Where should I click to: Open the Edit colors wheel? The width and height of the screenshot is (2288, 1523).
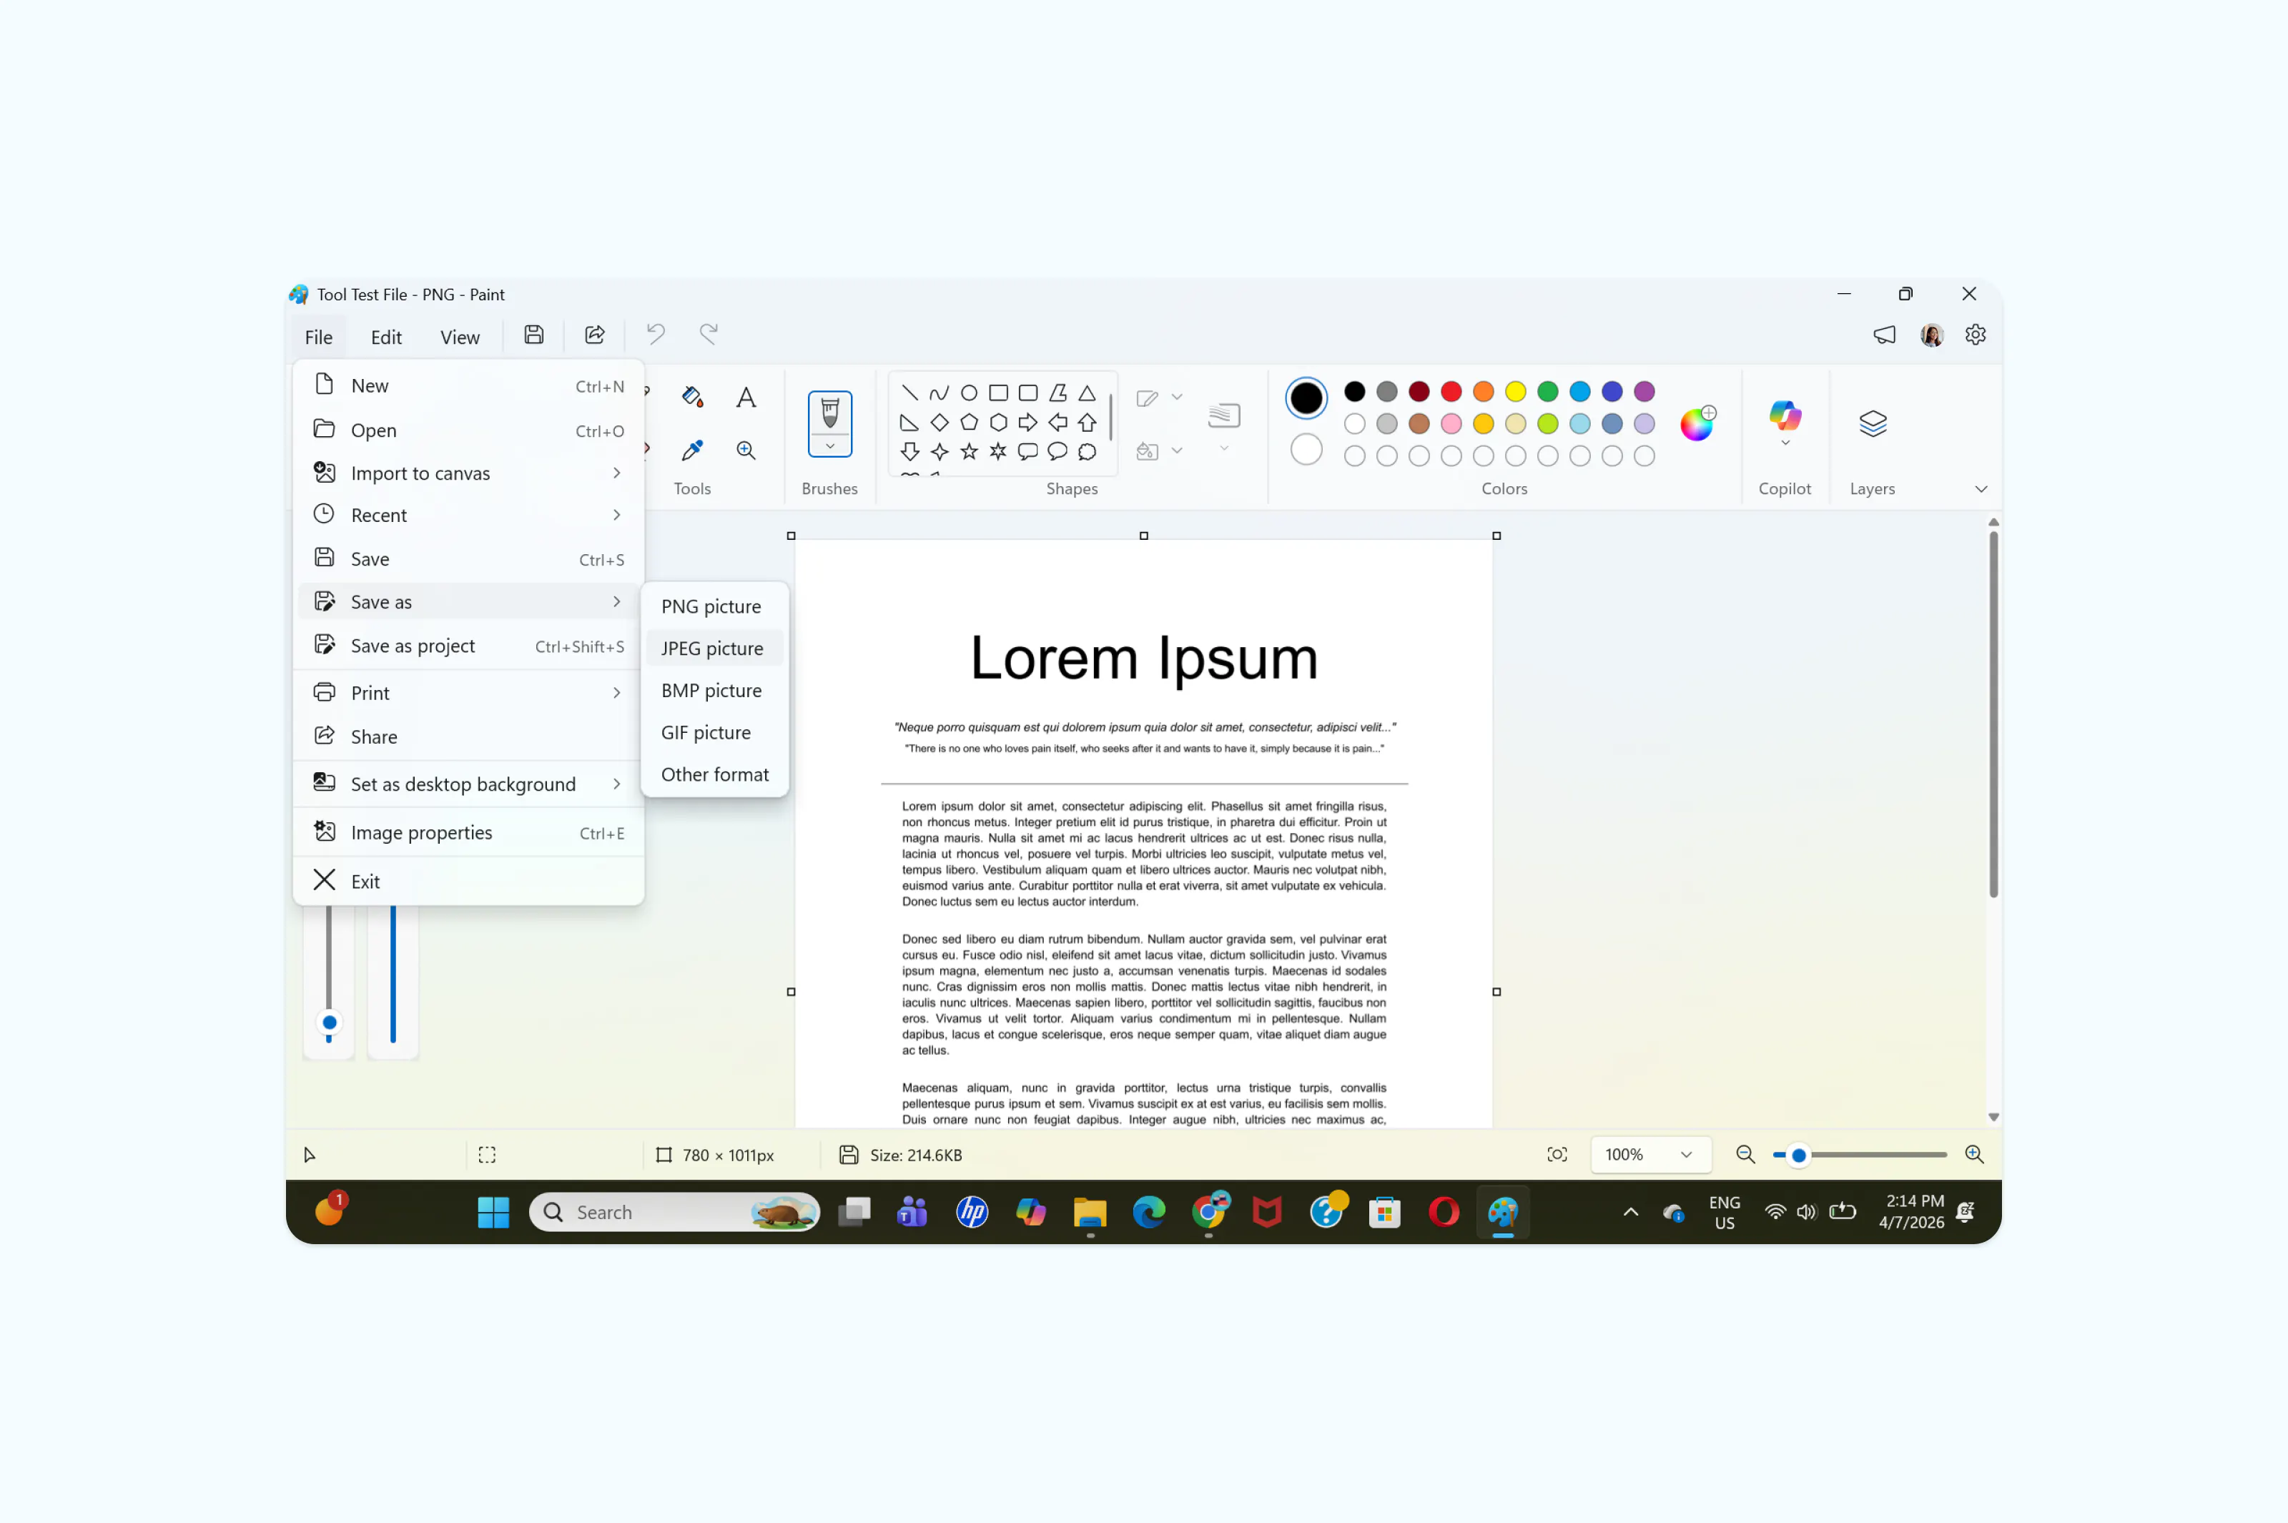point(1697,425)
